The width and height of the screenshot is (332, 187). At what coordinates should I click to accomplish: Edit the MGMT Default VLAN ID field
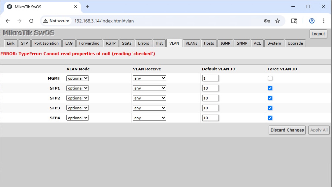pos(210,78)
